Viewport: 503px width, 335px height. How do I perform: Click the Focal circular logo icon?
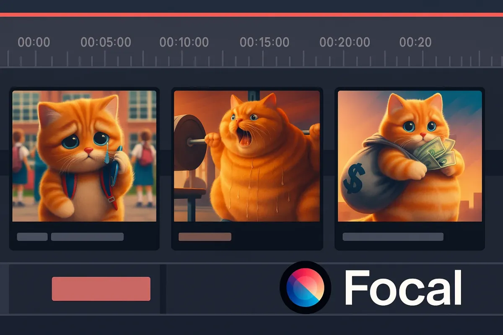point(306,288)
